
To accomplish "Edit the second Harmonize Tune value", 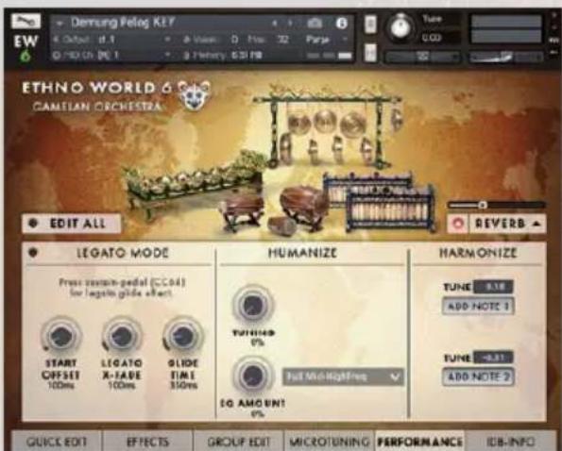I will 493,358.
